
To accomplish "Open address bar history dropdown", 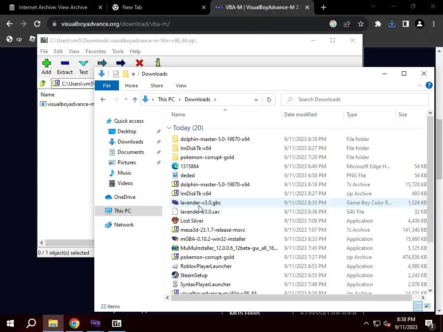I will coord(256,100).
